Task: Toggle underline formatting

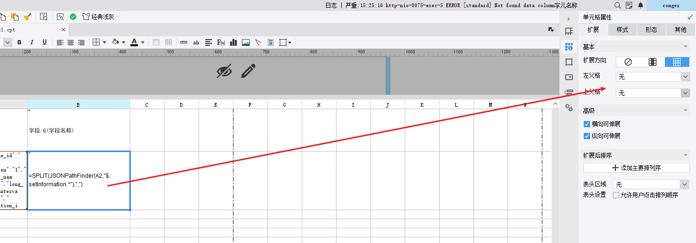Action: tap(44, 42)
